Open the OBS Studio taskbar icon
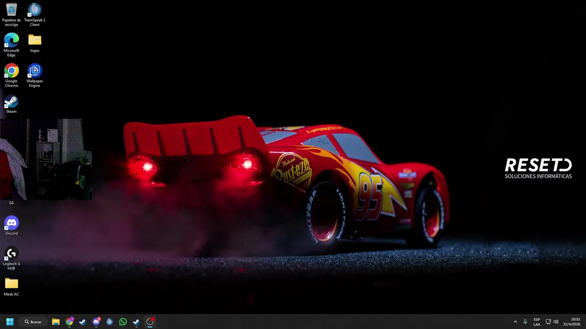Image resolution: width=586 pixels, height=329 pixels. pyautogui.click(x=150, y=322)
